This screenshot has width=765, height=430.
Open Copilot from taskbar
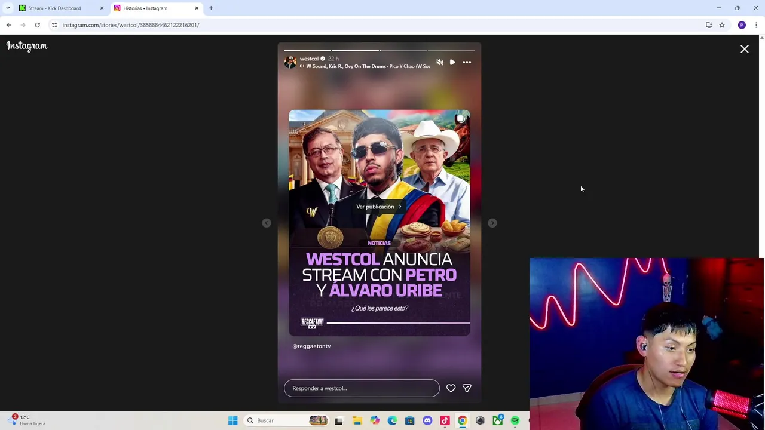[x=375, y=420]
